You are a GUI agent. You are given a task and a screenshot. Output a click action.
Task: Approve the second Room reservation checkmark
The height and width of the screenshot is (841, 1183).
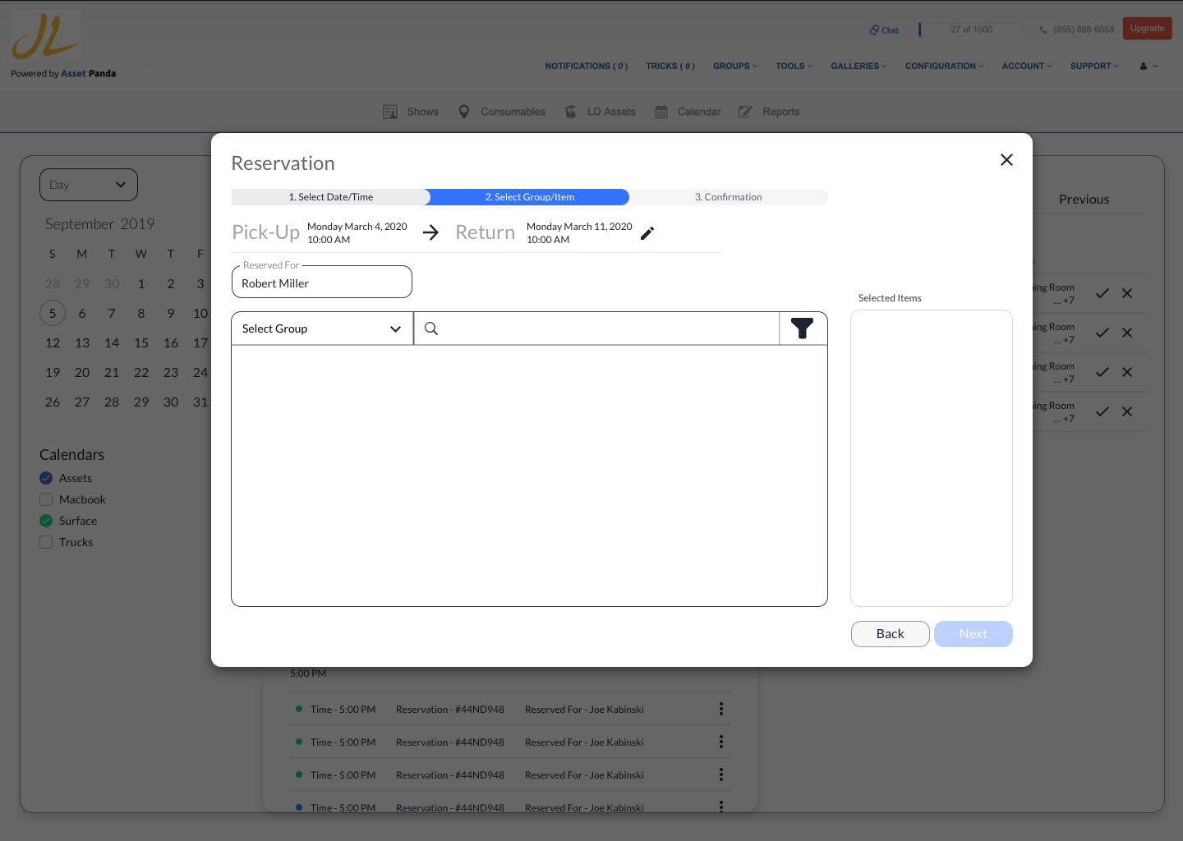click(1102, 333)
